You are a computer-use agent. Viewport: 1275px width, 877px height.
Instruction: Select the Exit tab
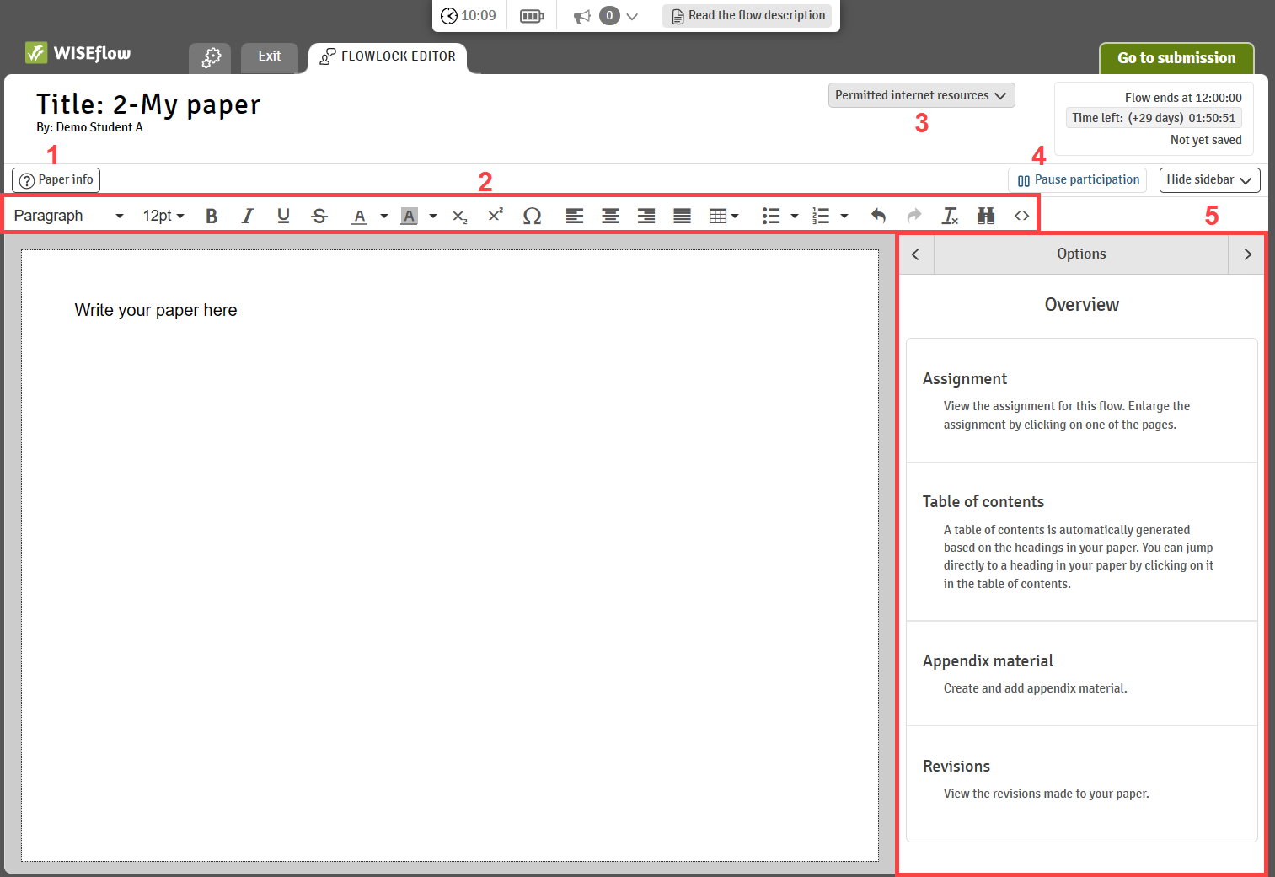tap(270, 56)
